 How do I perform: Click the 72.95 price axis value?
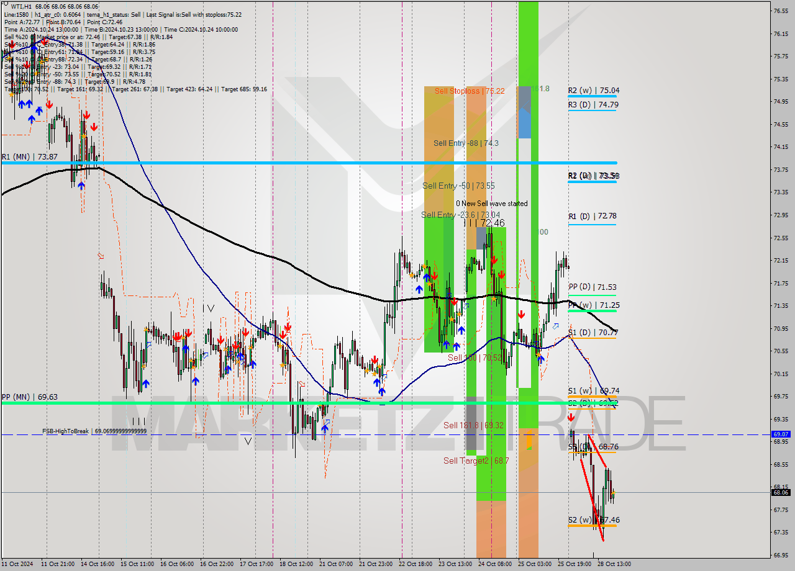[x=781, y=215]
